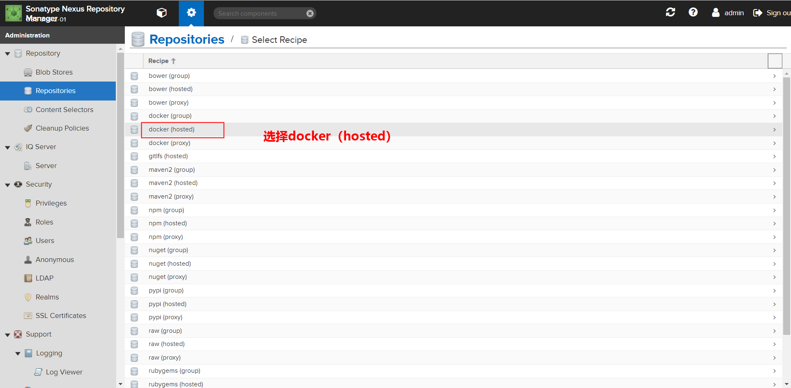
Task: Click the chevron on bower (group) row
Action: [775, 76]
